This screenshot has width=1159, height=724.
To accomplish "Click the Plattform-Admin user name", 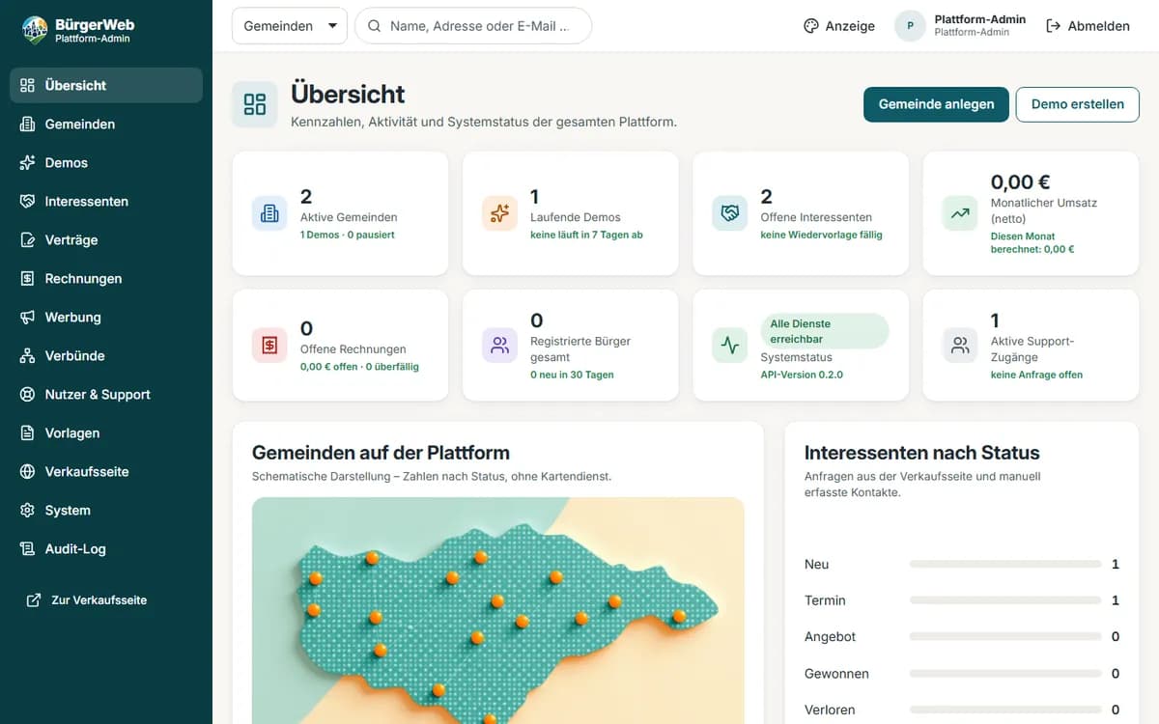I will pyautogui.click(x=980, y=19).
